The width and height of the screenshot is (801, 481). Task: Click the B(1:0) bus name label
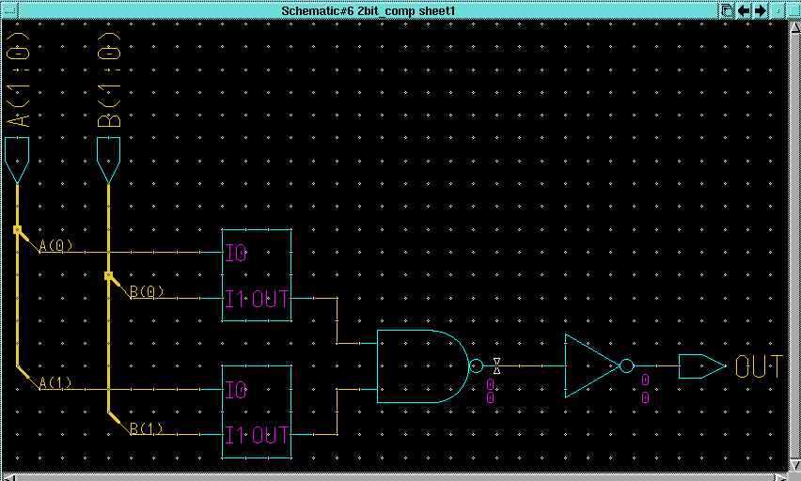coord(109,79)
